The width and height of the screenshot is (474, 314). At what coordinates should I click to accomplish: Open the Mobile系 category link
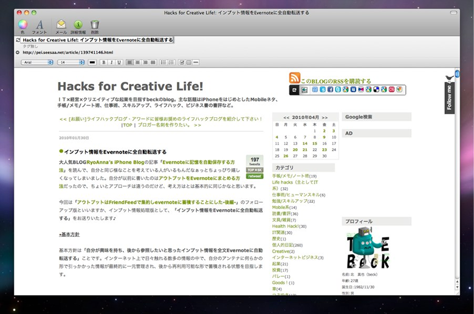click(281, 207)
